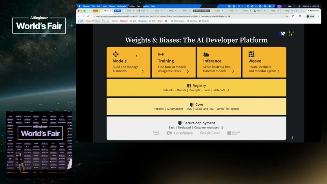The height and width of the screenshot is (184, 327).
Task: Click the Core circle icon
Action: point(192,105)
